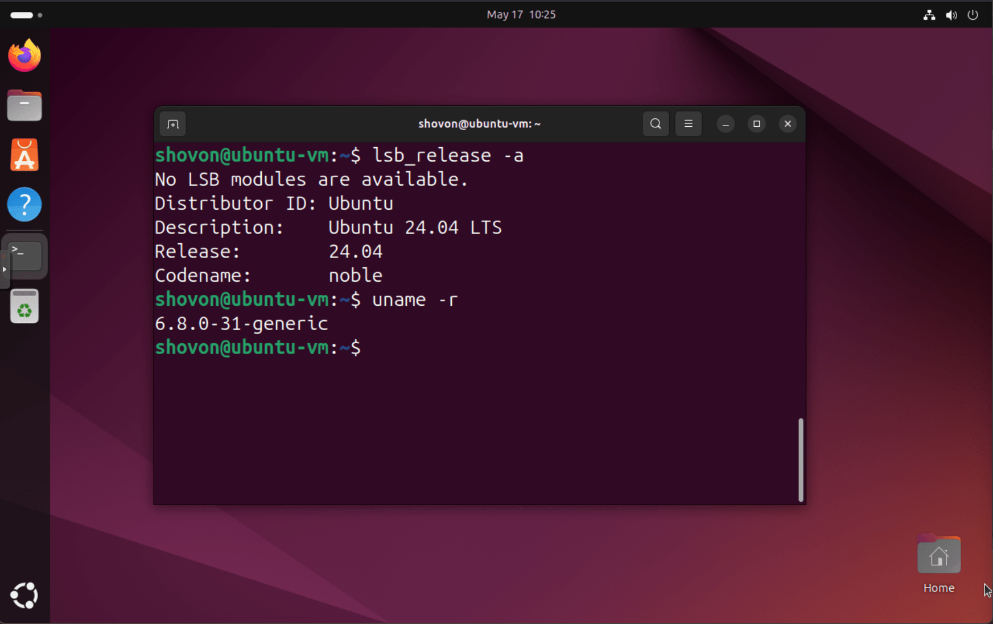Screen dimensions: 993x624
Task: Toggle mute using the volume icon
Action: pos(951,15)
